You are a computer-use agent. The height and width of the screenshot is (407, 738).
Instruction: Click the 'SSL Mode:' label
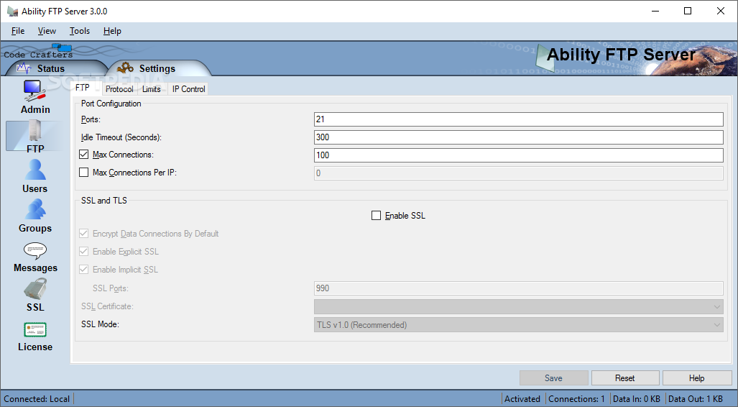tap(101, 324)
